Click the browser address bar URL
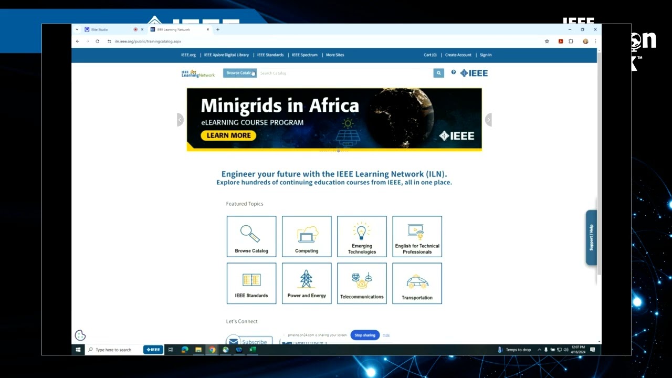672x378 pixels. coord(148,41)
